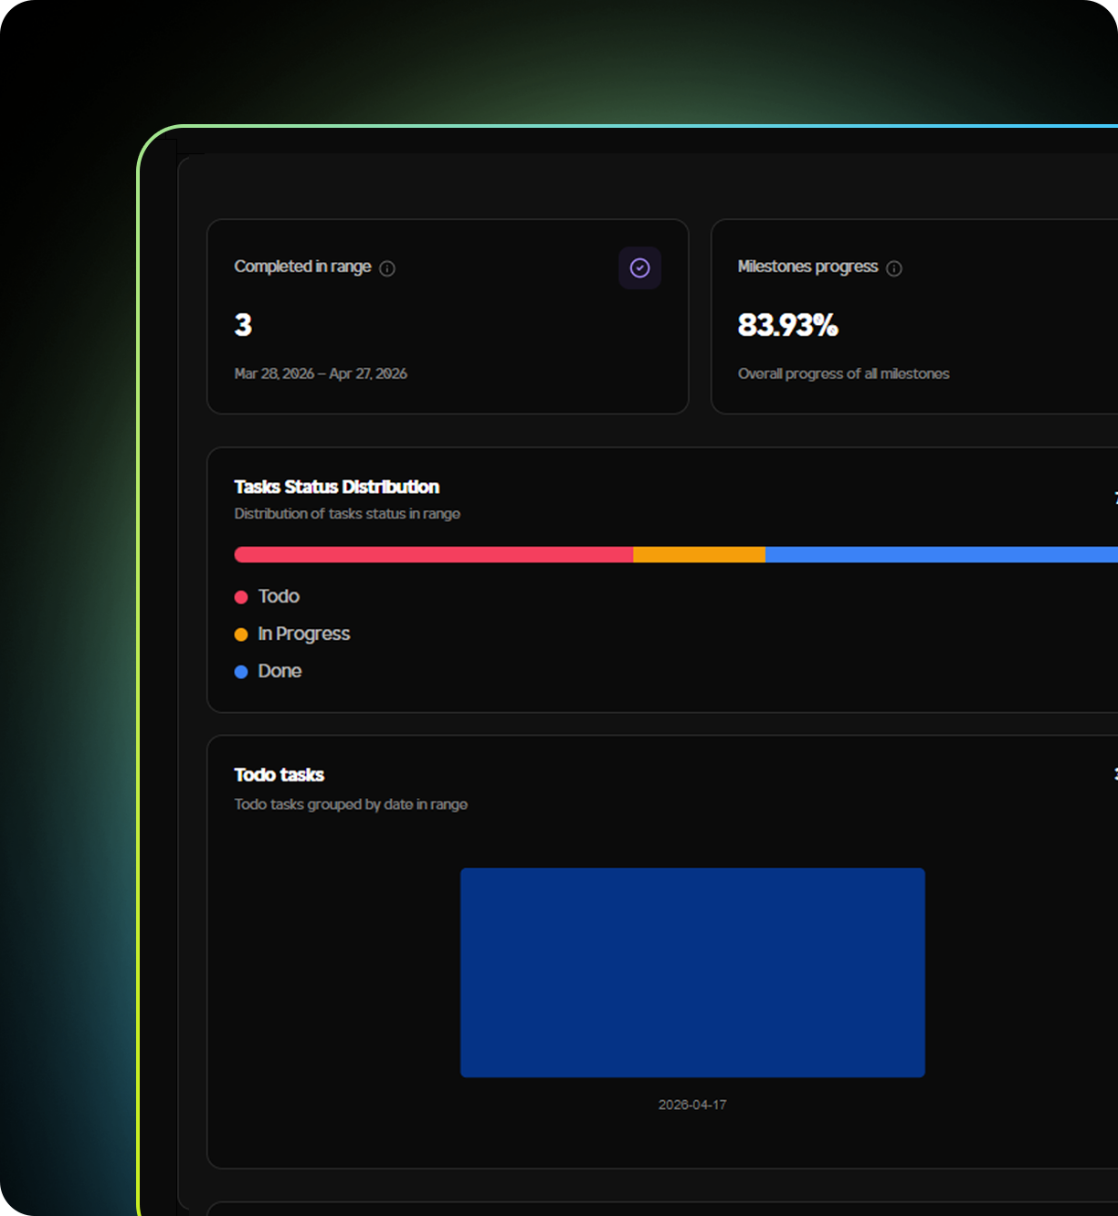Click the completed count value 3
The image size is (1118, 1216).
[x=243, y=325]
